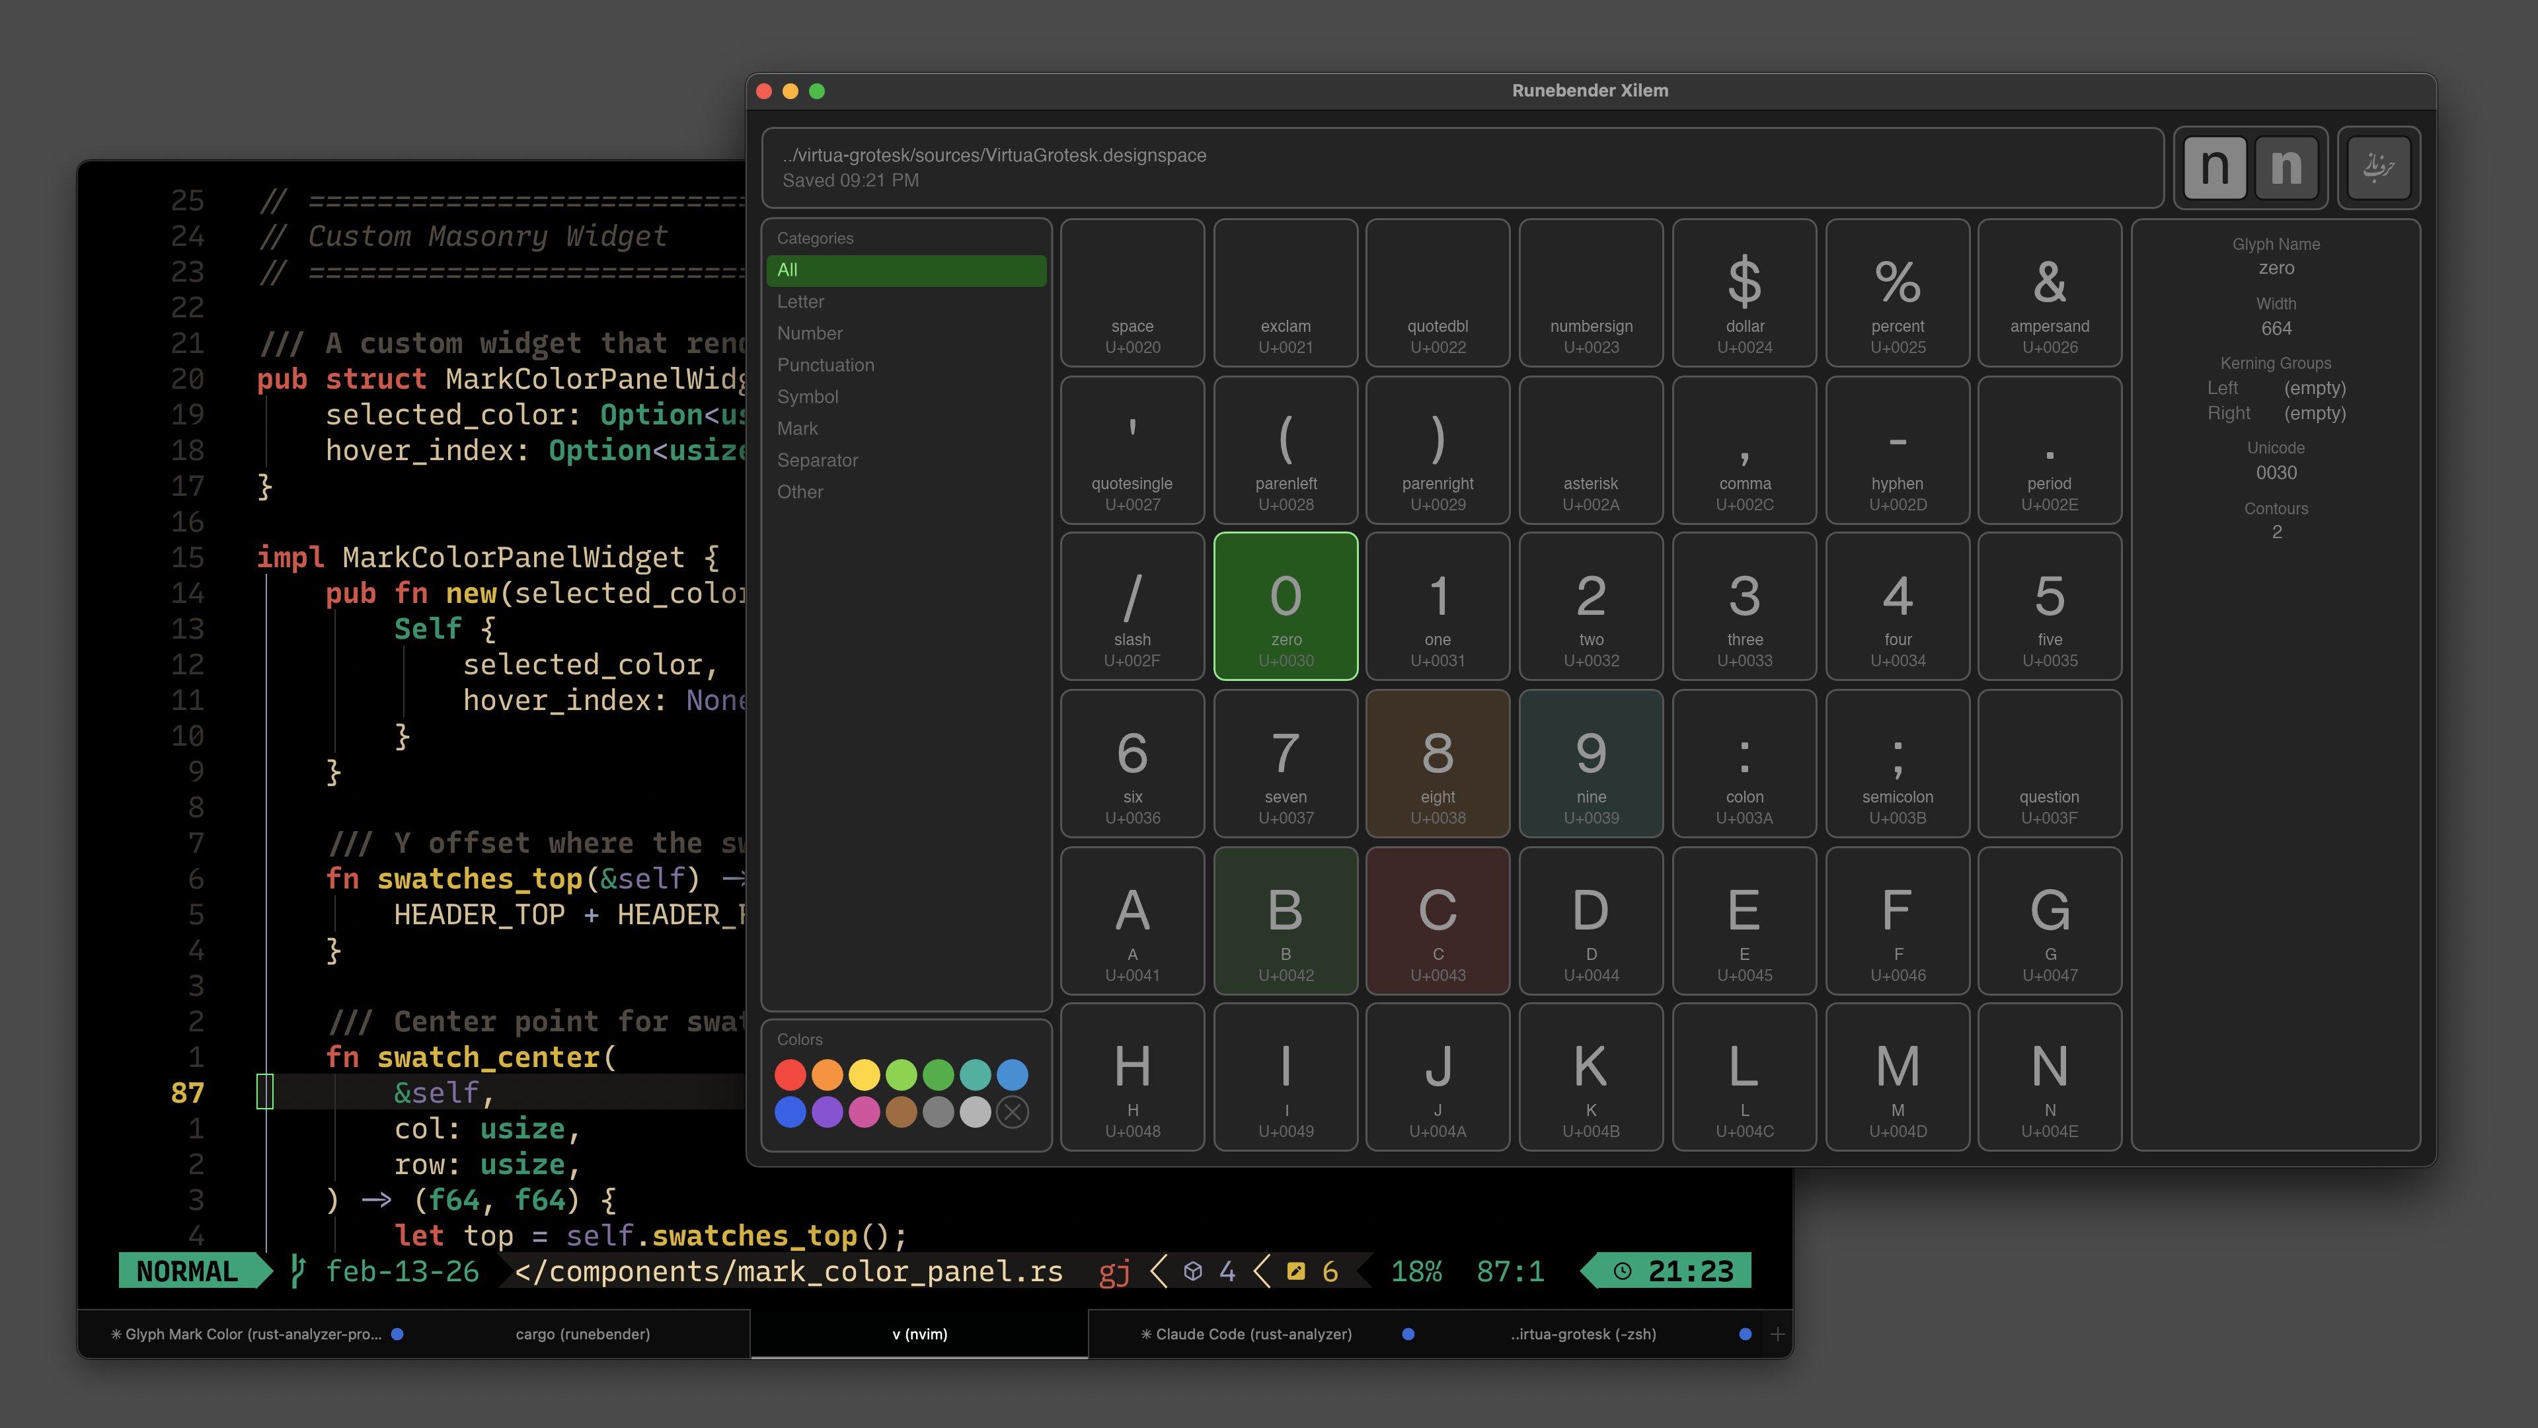Click the plus icon to add terminal tab
Viewport: 2538px width, 1428px height.
point(1777,1333)
